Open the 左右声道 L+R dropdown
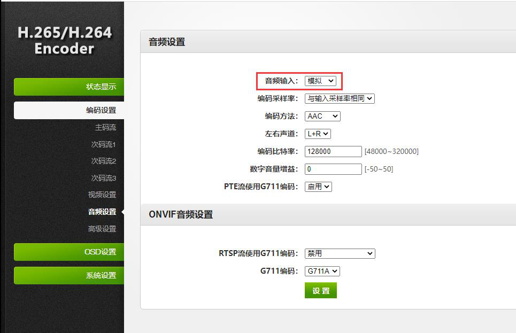This screenshot has height=333, width=516. (318, 134)
